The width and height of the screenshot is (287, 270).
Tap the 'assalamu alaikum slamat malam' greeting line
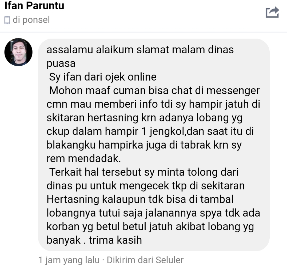click(x=140, y=50)
